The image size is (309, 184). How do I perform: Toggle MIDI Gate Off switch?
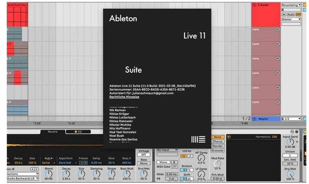click(x=174, y=166)
